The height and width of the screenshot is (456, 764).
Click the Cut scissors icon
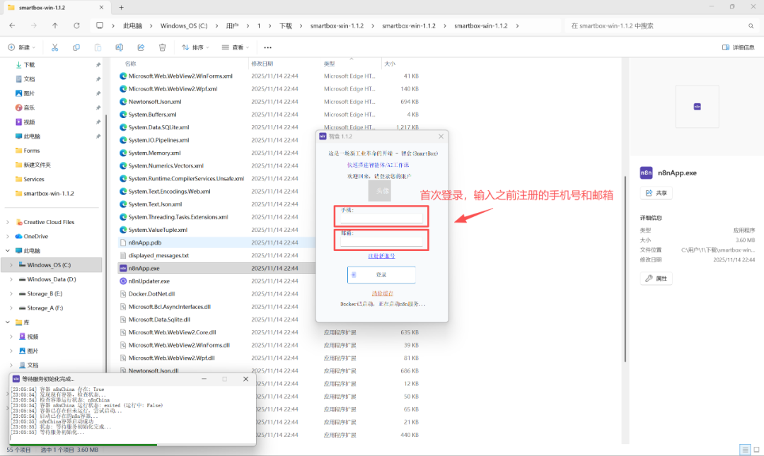pos(54,47)
